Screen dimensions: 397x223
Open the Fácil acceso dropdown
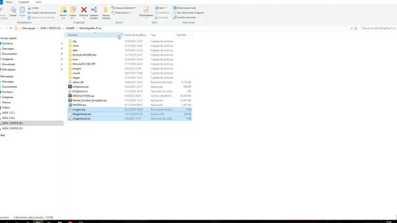coord(122,12)
